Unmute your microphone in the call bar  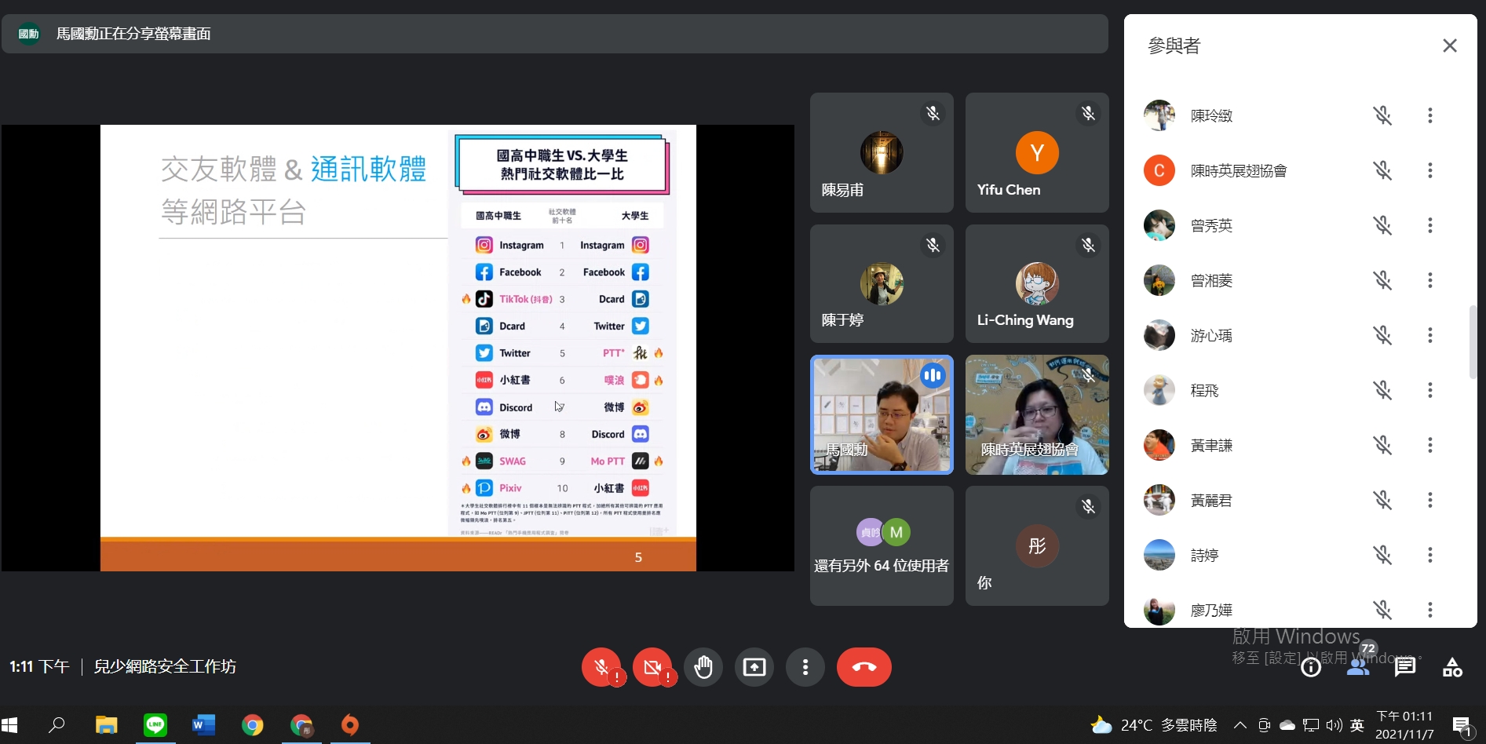click(601, 667)
